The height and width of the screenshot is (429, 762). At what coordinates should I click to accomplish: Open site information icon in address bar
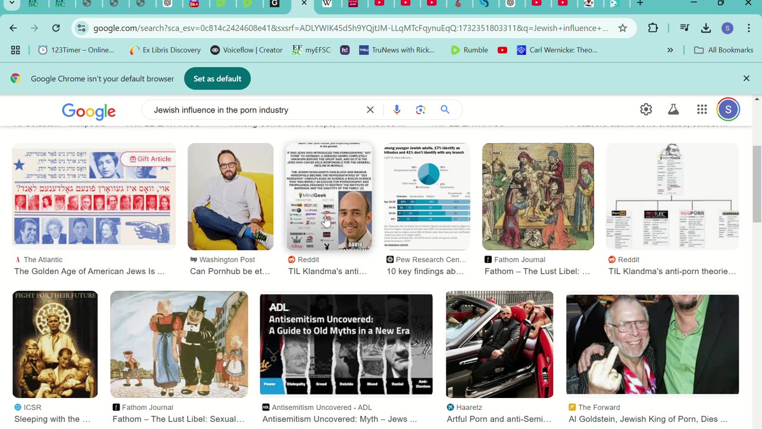pos(82,28)
